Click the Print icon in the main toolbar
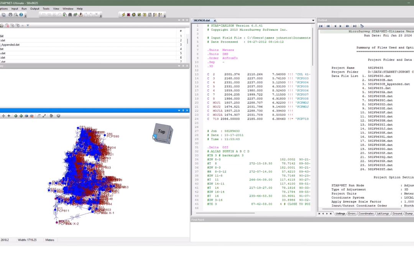The width and height of the screenshot is (414, 258). (10, 15)
